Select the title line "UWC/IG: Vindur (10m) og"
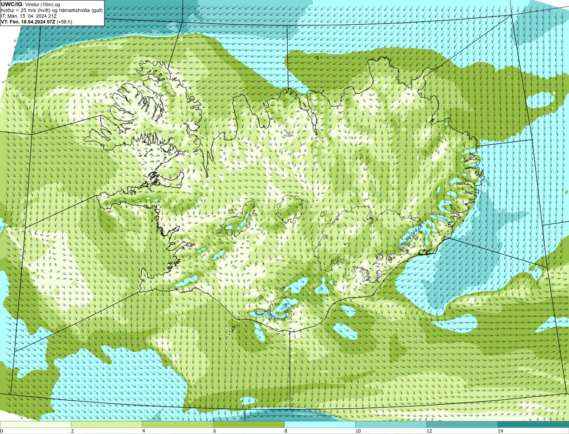This screenshot has width=569, height=434. click(30, 4)
